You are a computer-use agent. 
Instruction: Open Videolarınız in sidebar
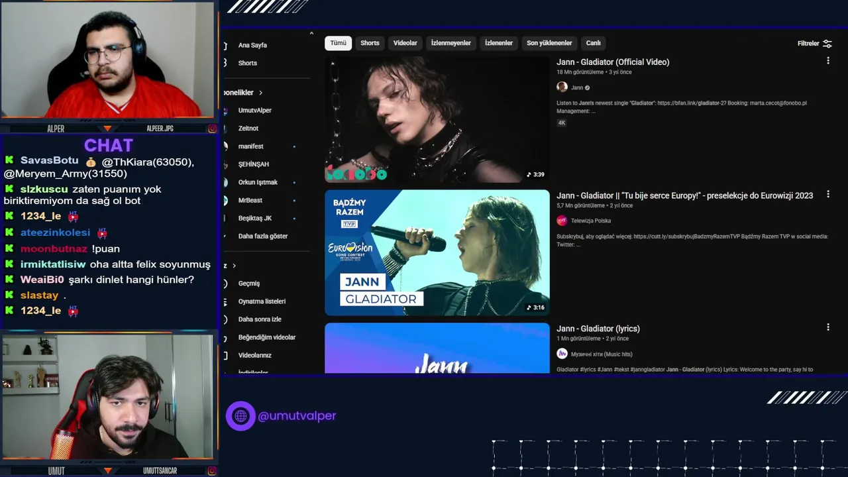point(255,355)
